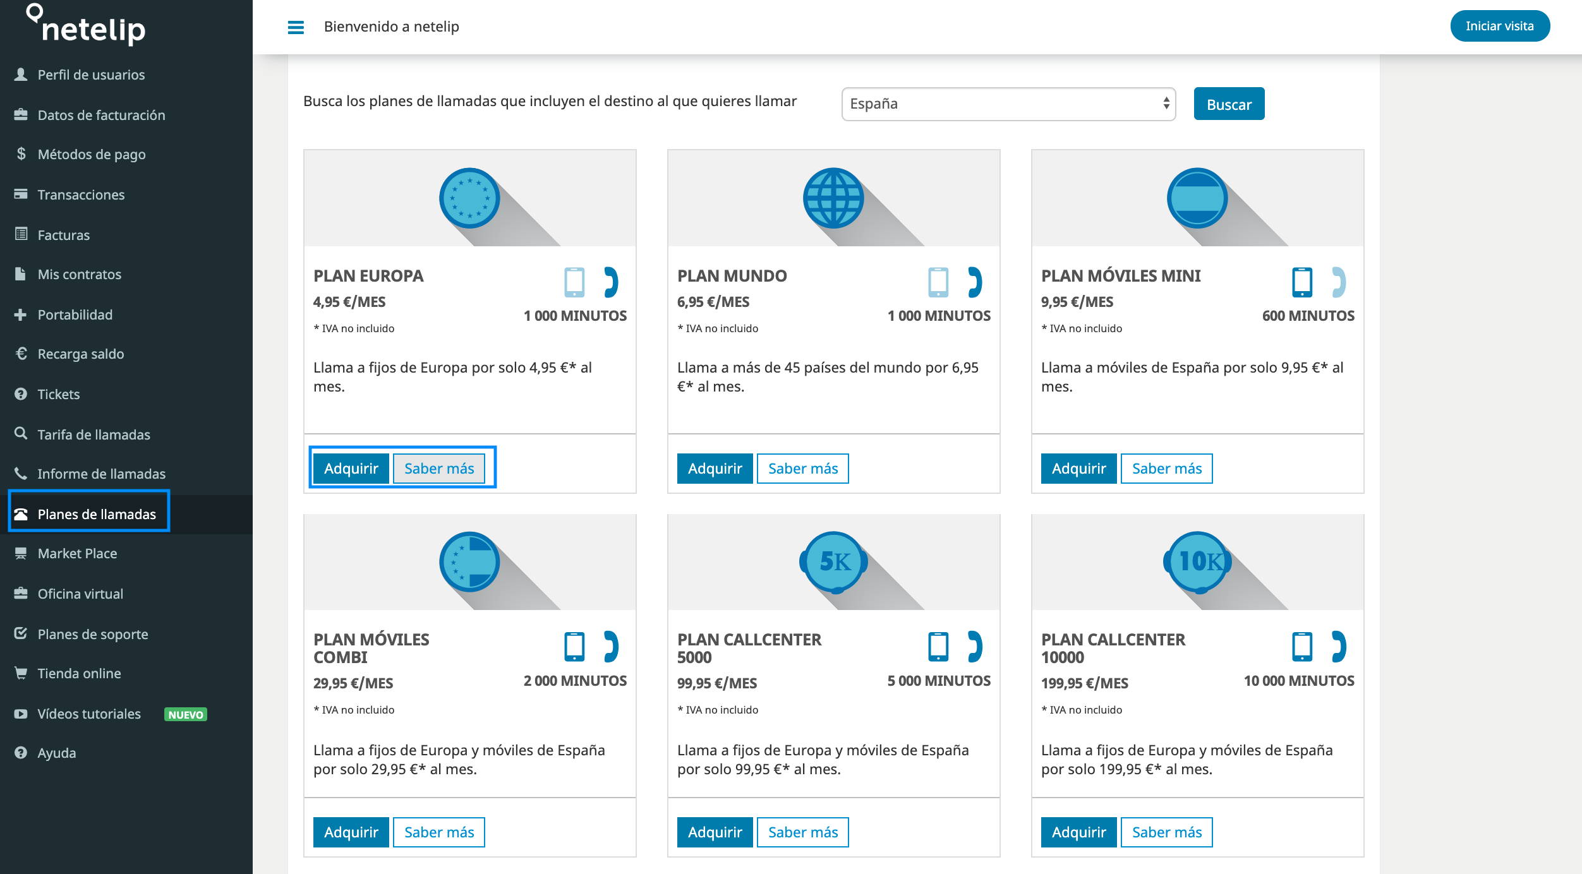Click the hamburger menu icon
1582x874 pixels.
[296, 27]
